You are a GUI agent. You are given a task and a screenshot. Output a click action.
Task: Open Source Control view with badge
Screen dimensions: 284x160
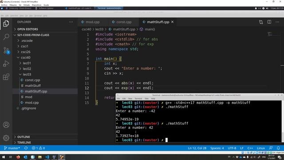(x=6, y=50)
